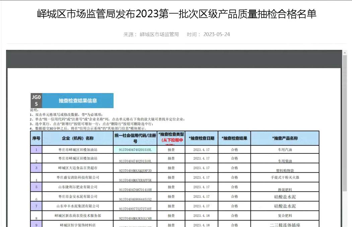
Task: Click the '序号' column header
Action: pos(36,138)
